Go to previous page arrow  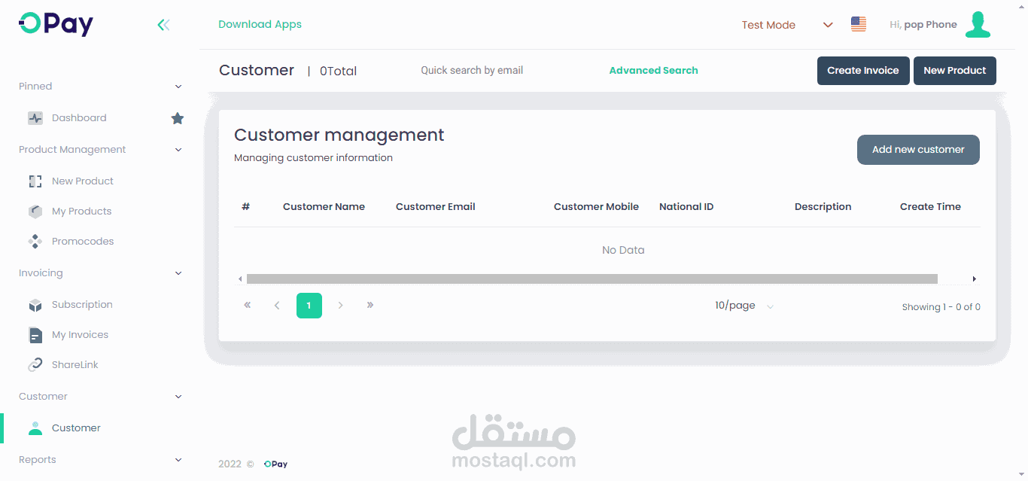pyautogui.click(x=277, y=306)
